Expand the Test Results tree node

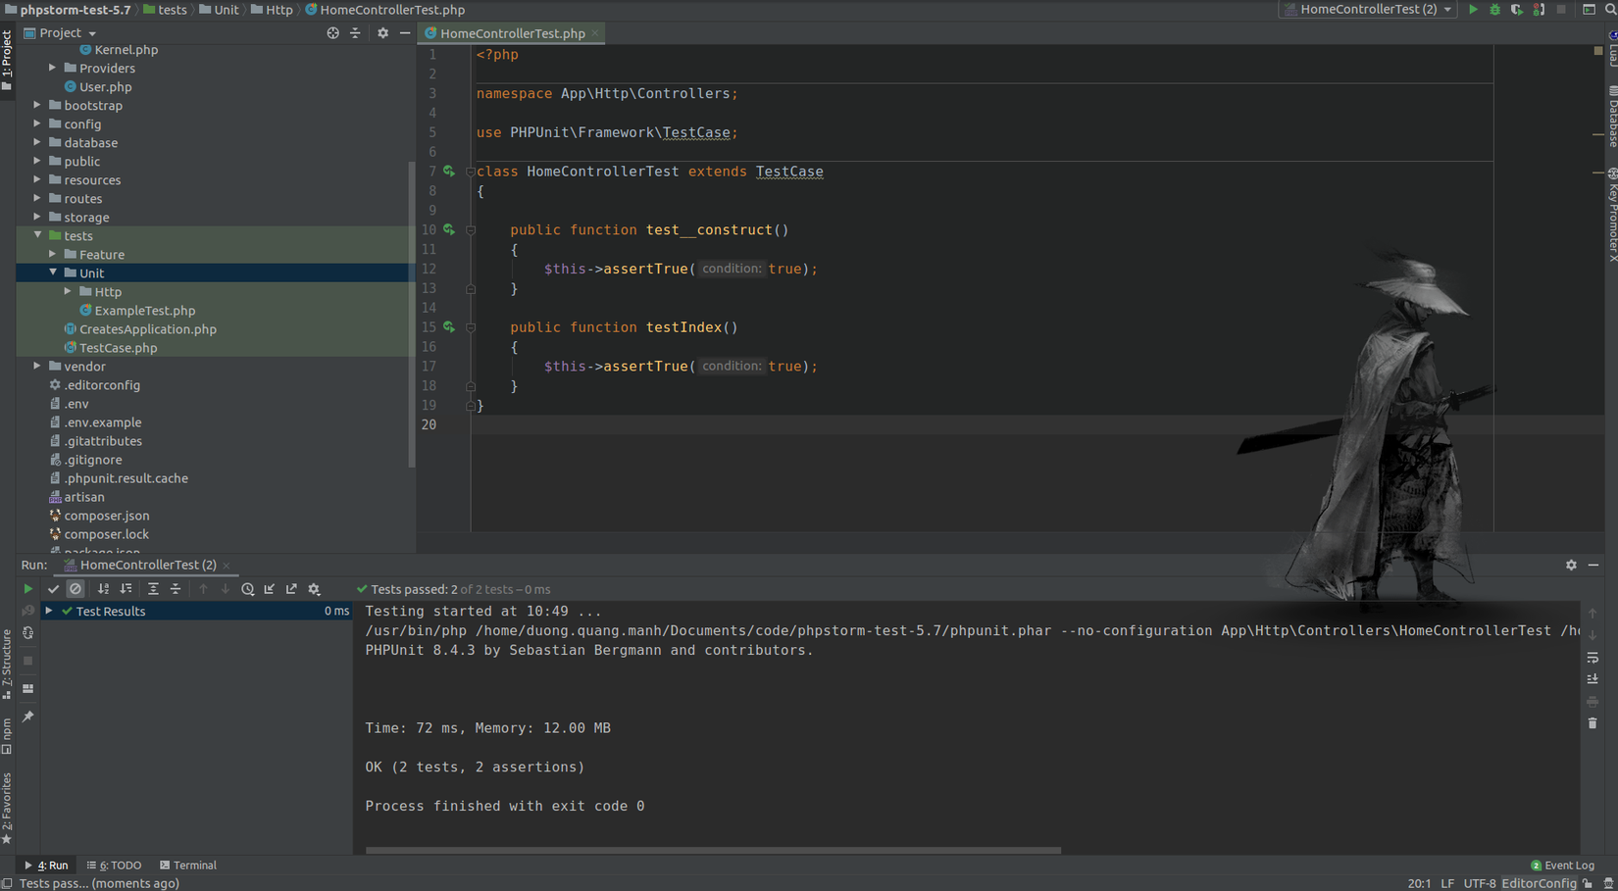(x=48, y=611)
